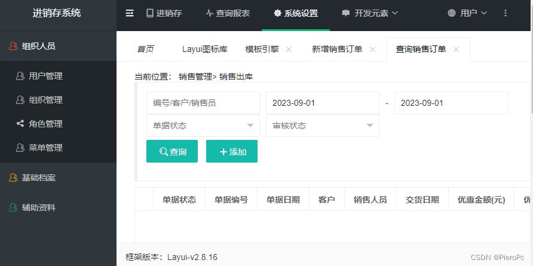The width and height of the screenshot is (533, 266).
Task: Open the three-dot more options menu
Action: [x=506, y=13]
